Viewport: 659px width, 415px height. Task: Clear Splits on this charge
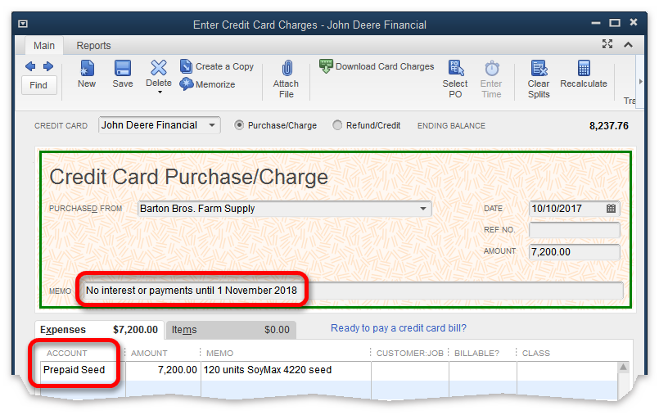point(539,79)
